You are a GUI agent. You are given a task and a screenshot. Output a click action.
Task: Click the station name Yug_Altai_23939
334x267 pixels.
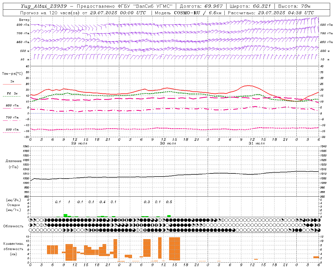44,6
